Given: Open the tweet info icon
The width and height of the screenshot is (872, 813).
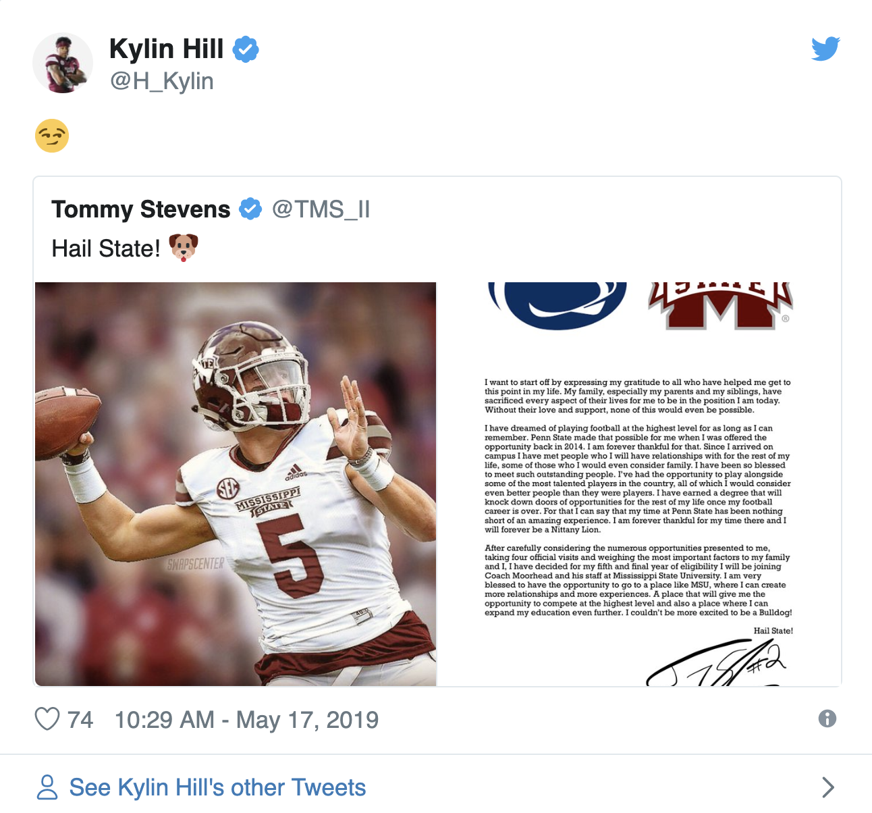Looking at the screenshot, I should coord(827,718).
